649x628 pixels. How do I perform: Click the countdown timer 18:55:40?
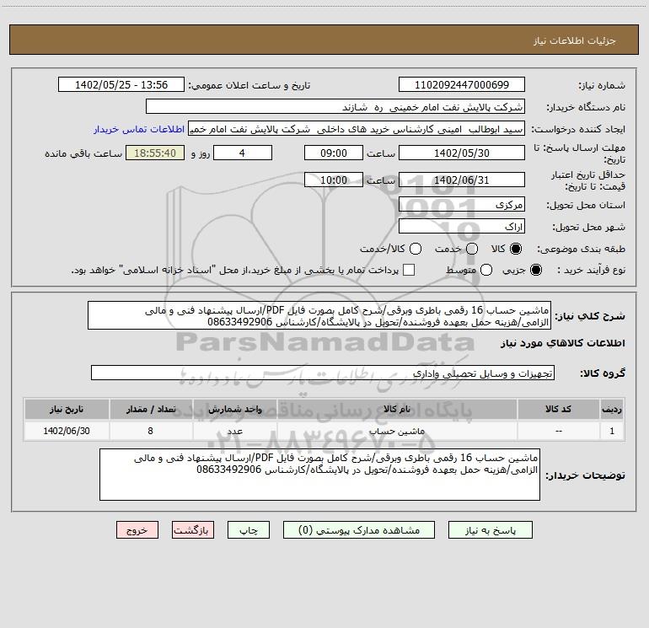(155, 153)
